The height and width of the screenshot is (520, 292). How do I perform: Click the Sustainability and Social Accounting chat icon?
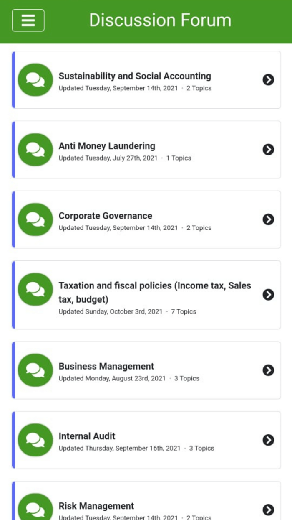pos(35,79)
